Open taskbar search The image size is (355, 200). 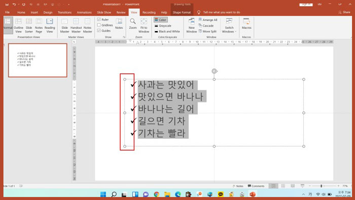point(114,194)
